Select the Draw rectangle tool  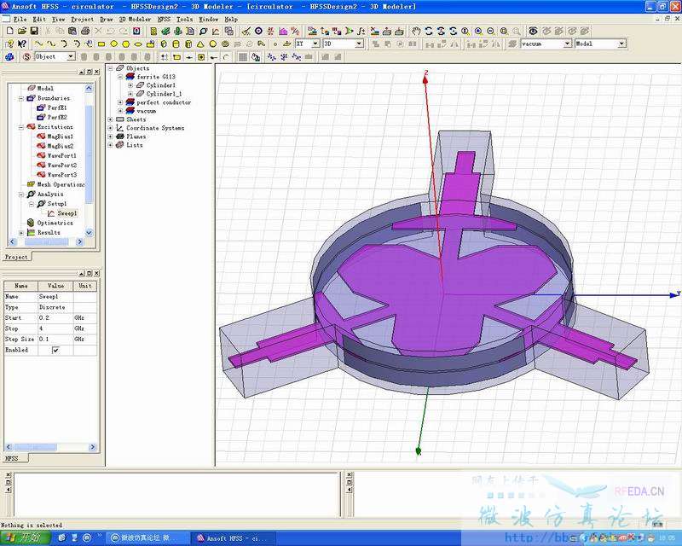101,44
